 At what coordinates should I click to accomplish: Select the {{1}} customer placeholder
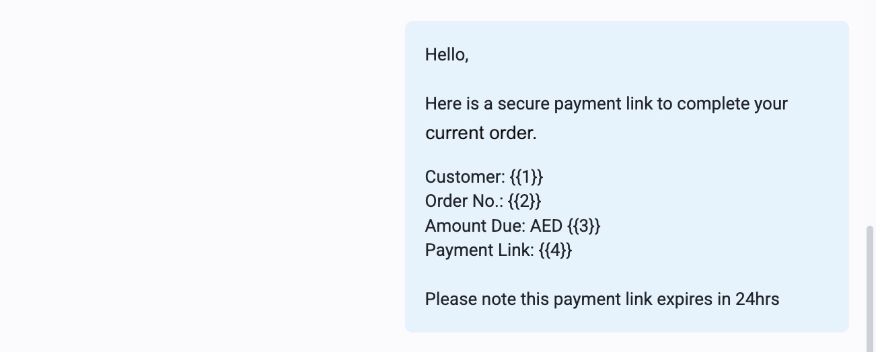526,177
